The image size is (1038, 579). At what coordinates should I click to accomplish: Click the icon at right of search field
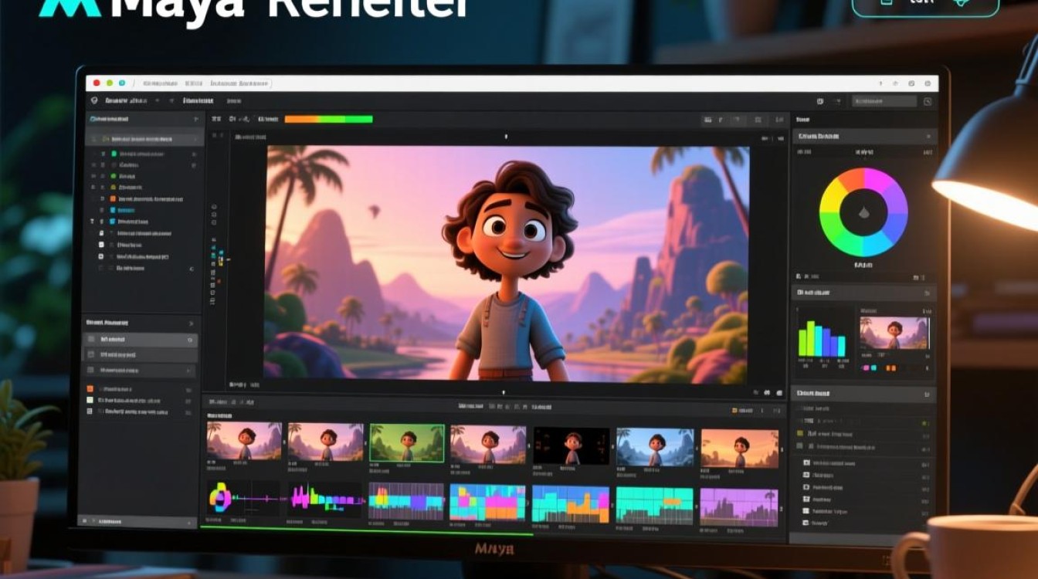[927, 101]
